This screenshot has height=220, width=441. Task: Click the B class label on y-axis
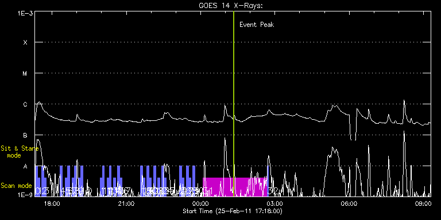[25, 135]
